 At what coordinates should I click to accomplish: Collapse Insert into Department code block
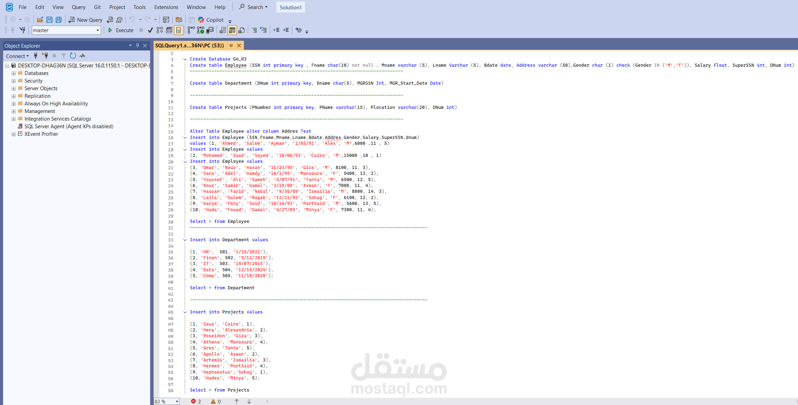tap(185, 240)
